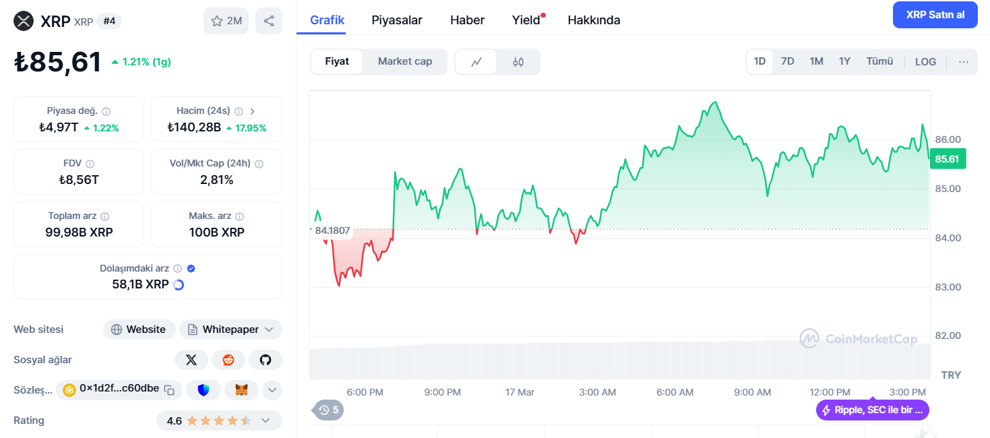The height and width of the screenshot is (438, 990).
Task: Open Hacim (24s) details arrow
Action: pos(253,111)
